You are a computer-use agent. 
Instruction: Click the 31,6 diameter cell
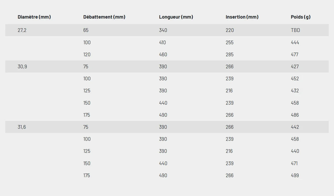pyautogui.click(x=22, y=127)
